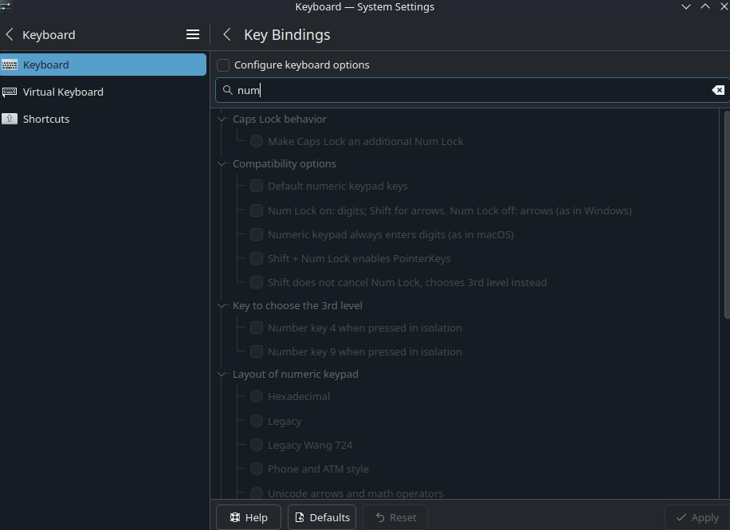Check Number key 4 when pressed in isolation
The height and width of the screenshot is (530, 730).
(x=257, y=328)
